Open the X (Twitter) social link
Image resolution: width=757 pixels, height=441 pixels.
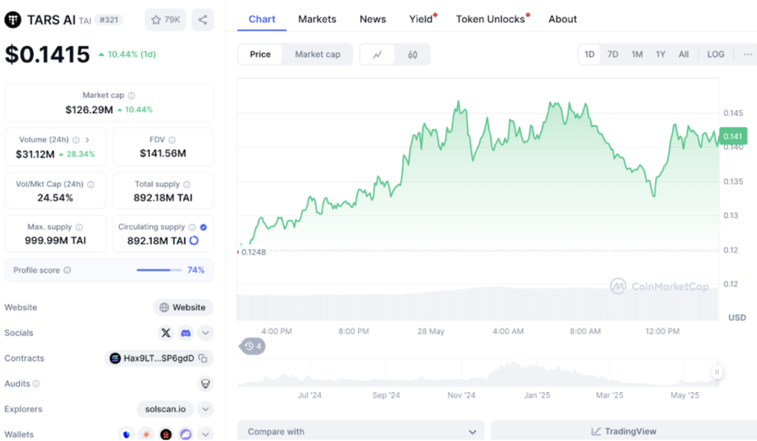[166, 333]
